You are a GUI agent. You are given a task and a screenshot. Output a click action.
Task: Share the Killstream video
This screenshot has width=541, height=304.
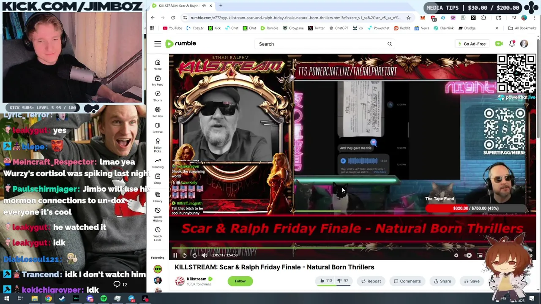pos(442,281)
